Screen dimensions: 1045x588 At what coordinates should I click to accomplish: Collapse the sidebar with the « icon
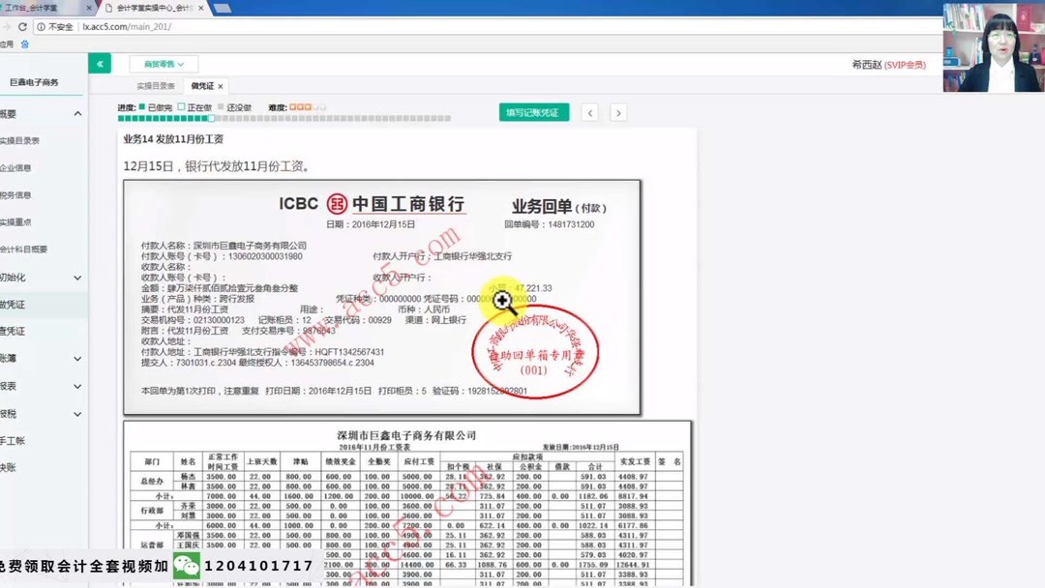(102, 61)
